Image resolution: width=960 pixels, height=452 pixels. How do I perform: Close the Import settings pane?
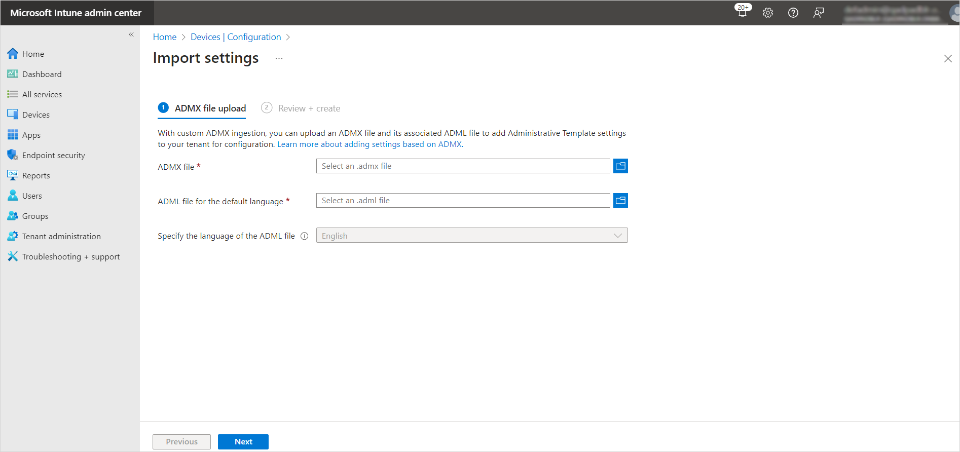pos(948,59)
